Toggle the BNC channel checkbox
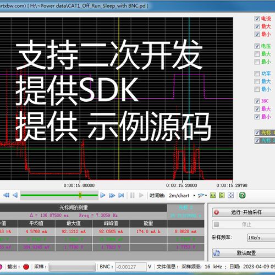This screenshot has width=275, height=275. click(257, 101)
